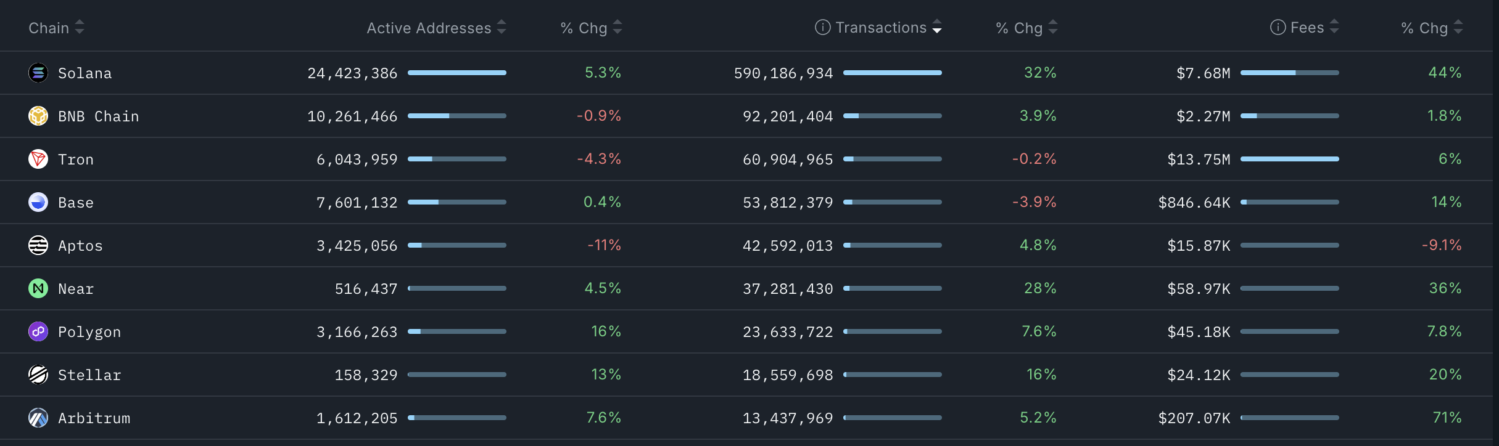Select the value 516,437
Screen dimensions: 1499x446
(x=366, y=289)
